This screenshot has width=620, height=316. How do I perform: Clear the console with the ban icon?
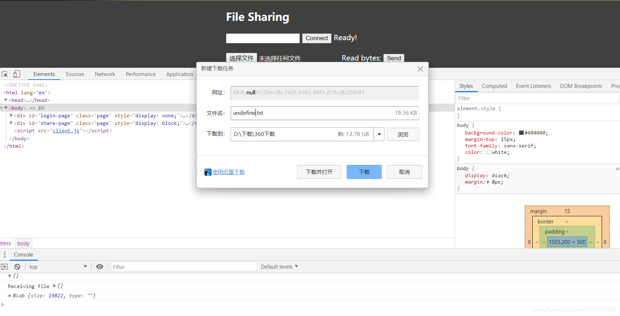(17, 267)
